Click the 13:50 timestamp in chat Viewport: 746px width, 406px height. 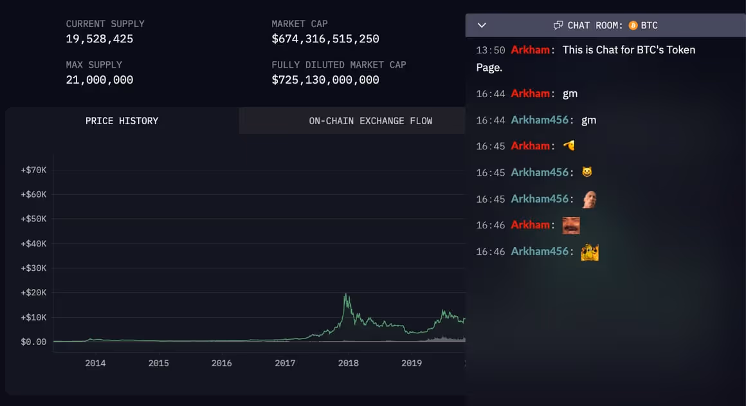[x=491, y=50]
